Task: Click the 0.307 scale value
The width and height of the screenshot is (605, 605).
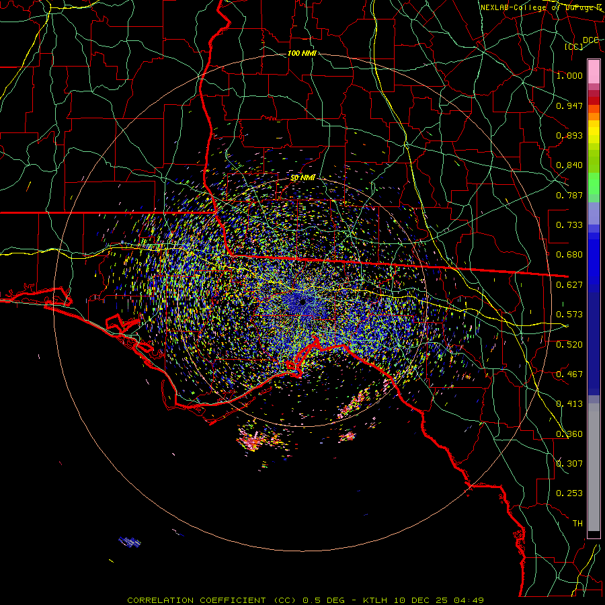Action: 569,464
